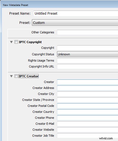
Task: Click the Creator name field
Action: click(87, 82)
